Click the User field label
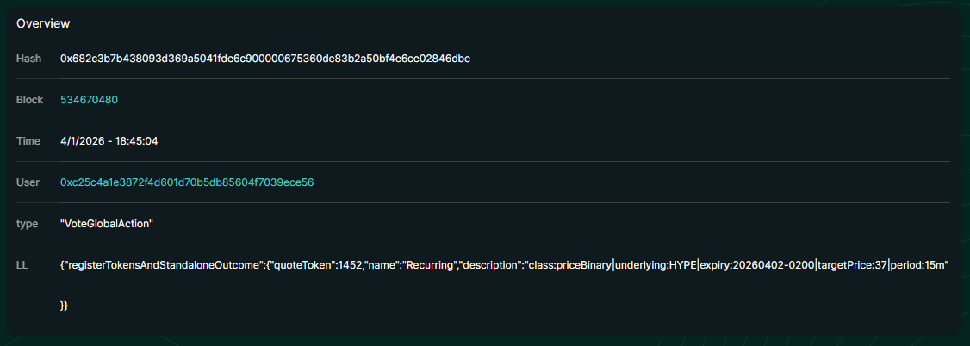970x346 pixels. [28, 182]
